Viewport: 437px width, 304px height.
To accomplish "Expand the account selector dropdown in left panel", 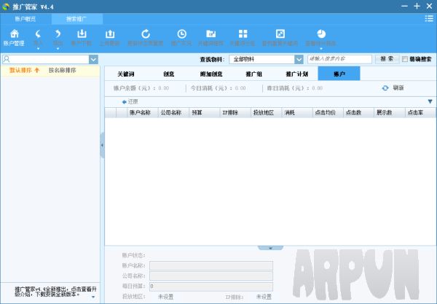I will pyautogui.click(x=94, y=59).
